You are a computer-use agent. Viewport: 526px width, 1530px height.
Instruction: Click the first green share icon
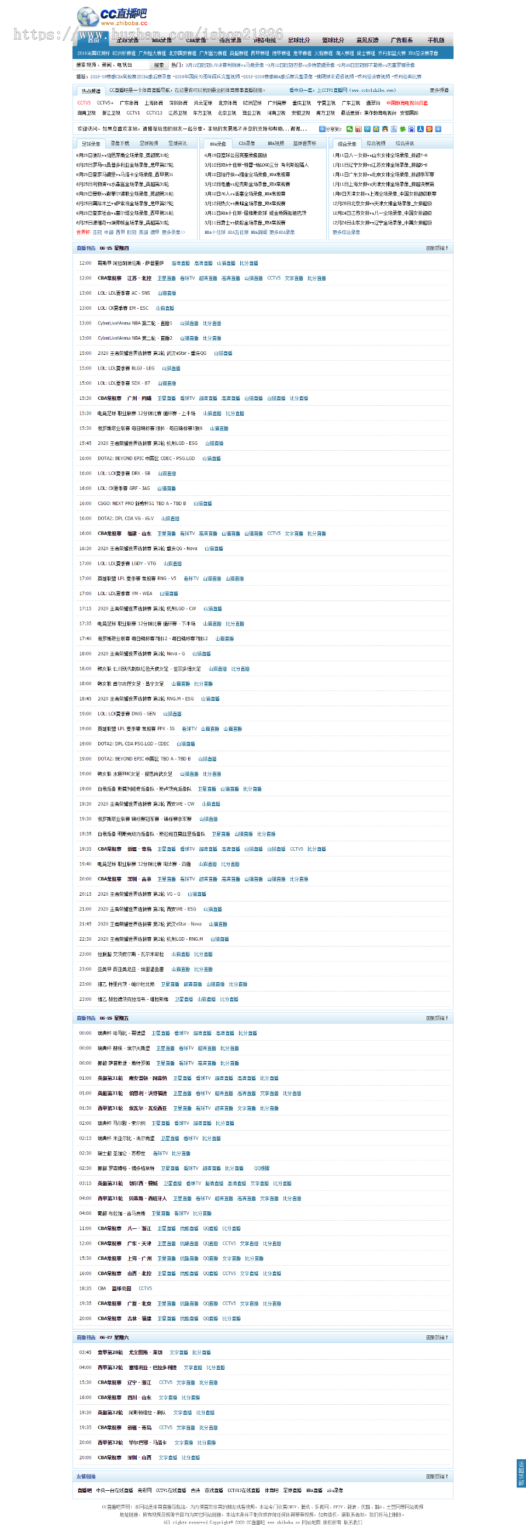[x=349, y=129]
